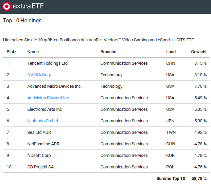Click CHN in the Tencent row
Viewport: 211px width, 184px height.
click(x=171, y=63)
